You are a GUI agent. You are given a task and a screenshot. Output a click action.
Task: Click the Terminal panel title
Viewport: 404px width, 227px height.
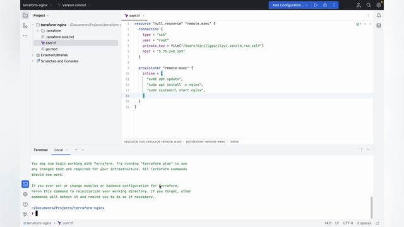[40, 150]
